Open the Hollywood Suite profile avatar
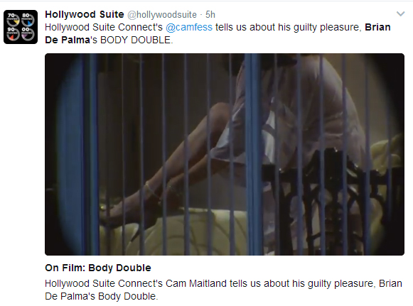The width and height of the screenshot is (413, 306). pyautogui.click(x=21, y=27)
